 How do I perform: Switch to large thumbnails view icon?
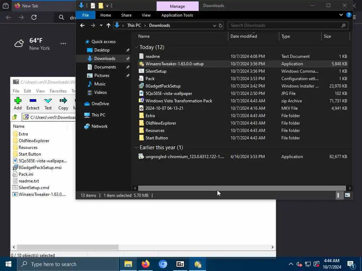click(x=347, y=195)
